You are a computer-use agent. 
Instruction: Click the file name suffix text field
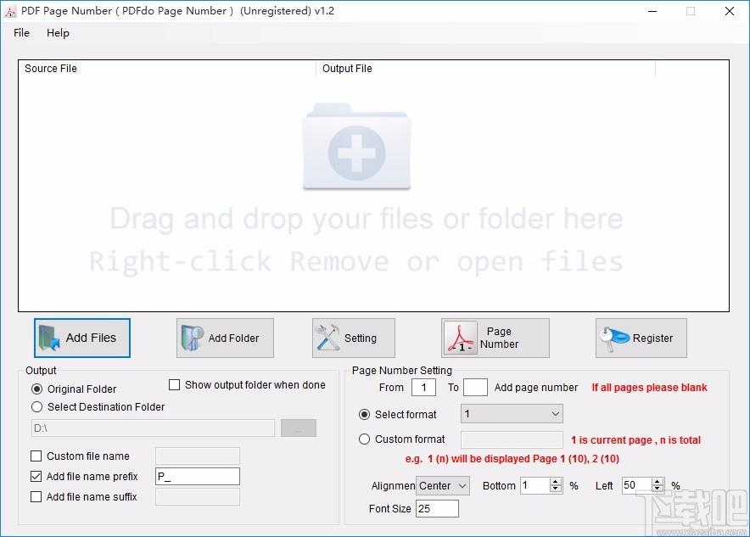[x=198, y=497]
